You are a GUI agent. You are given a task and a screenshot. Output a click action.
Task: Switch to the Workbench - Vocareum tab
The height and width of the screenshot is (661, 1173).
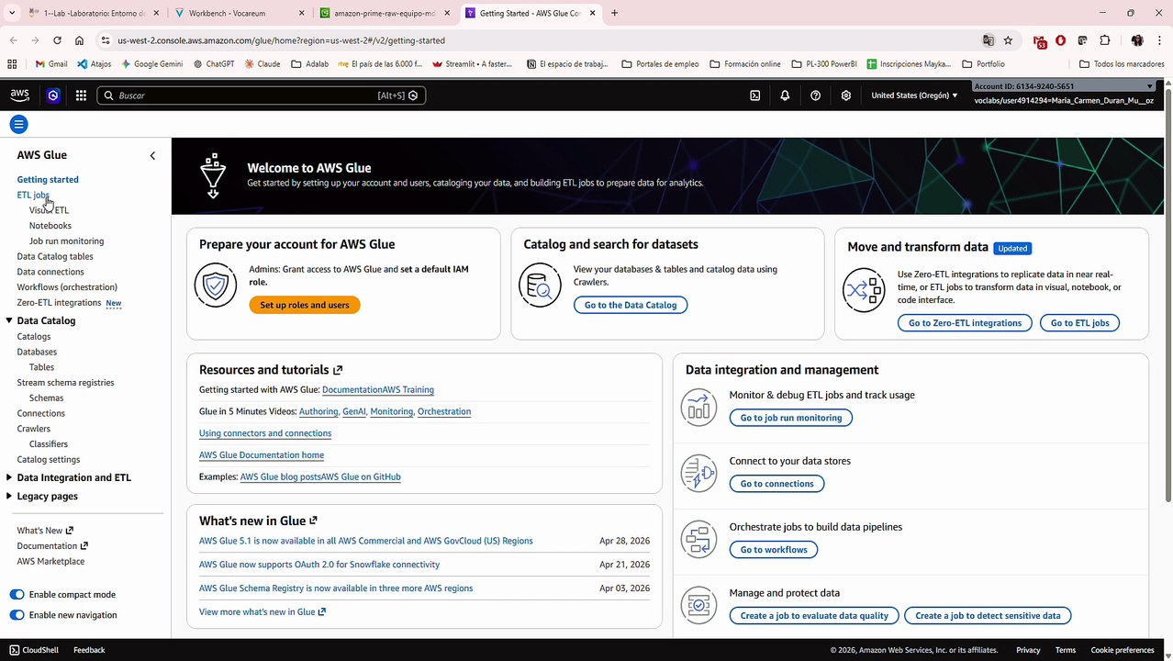[x=240, y=13]
